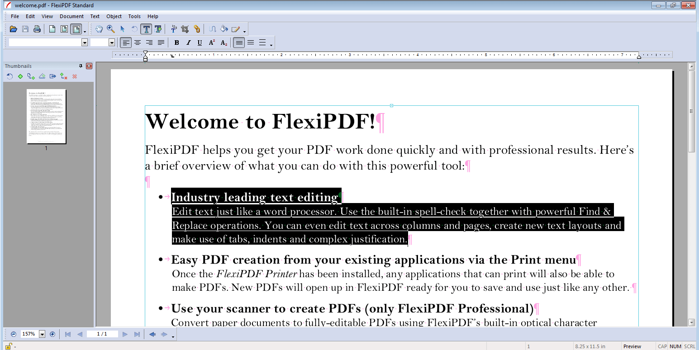Toggle Italic formatting
This screenshot has height=350, width=699.
[188, 43]
